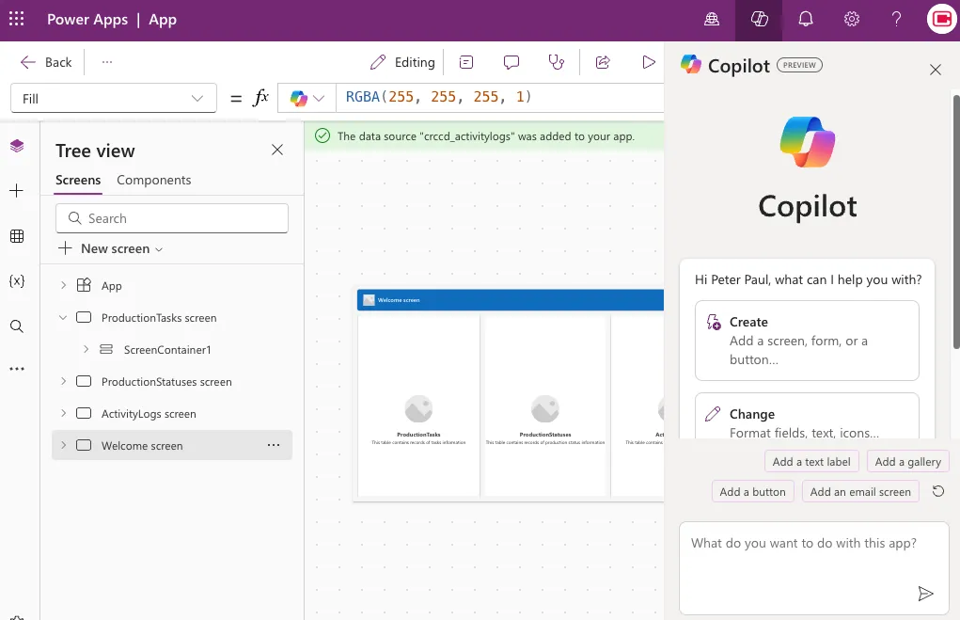Collapse the ProductionTasks screen node
Image resolution: width=960 pixels, height=620 pixels.
63,318
